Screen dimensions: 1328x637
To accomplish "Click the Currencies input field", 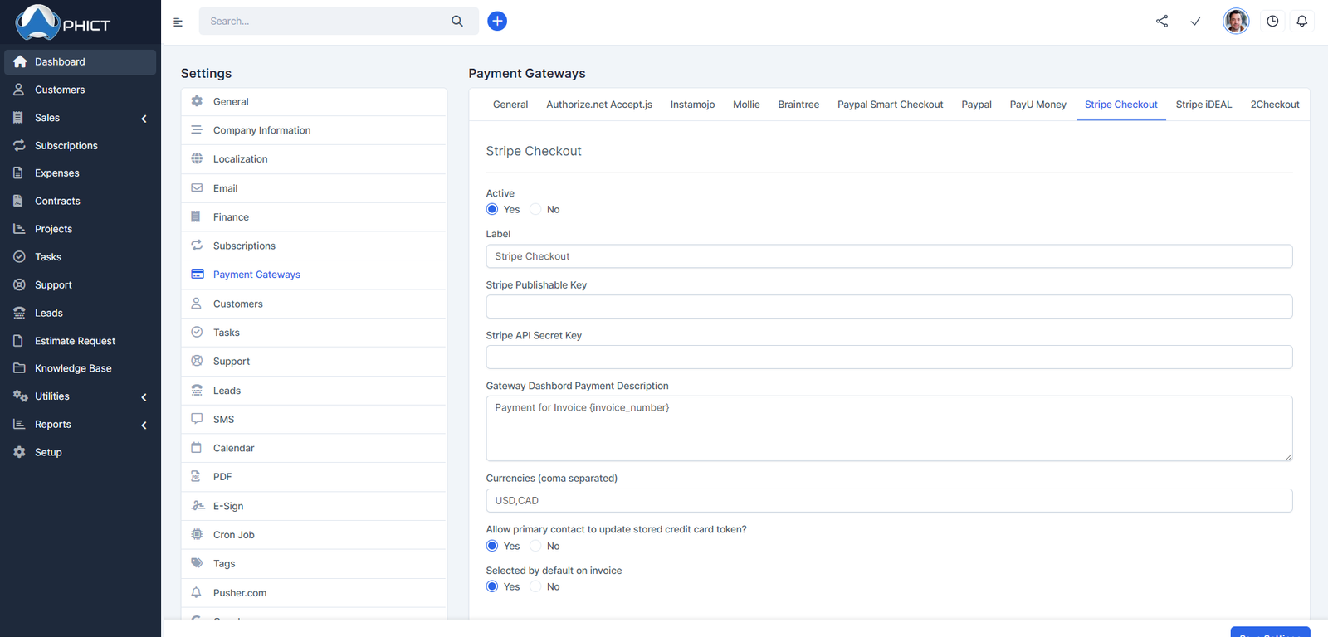I will point(889,501).
